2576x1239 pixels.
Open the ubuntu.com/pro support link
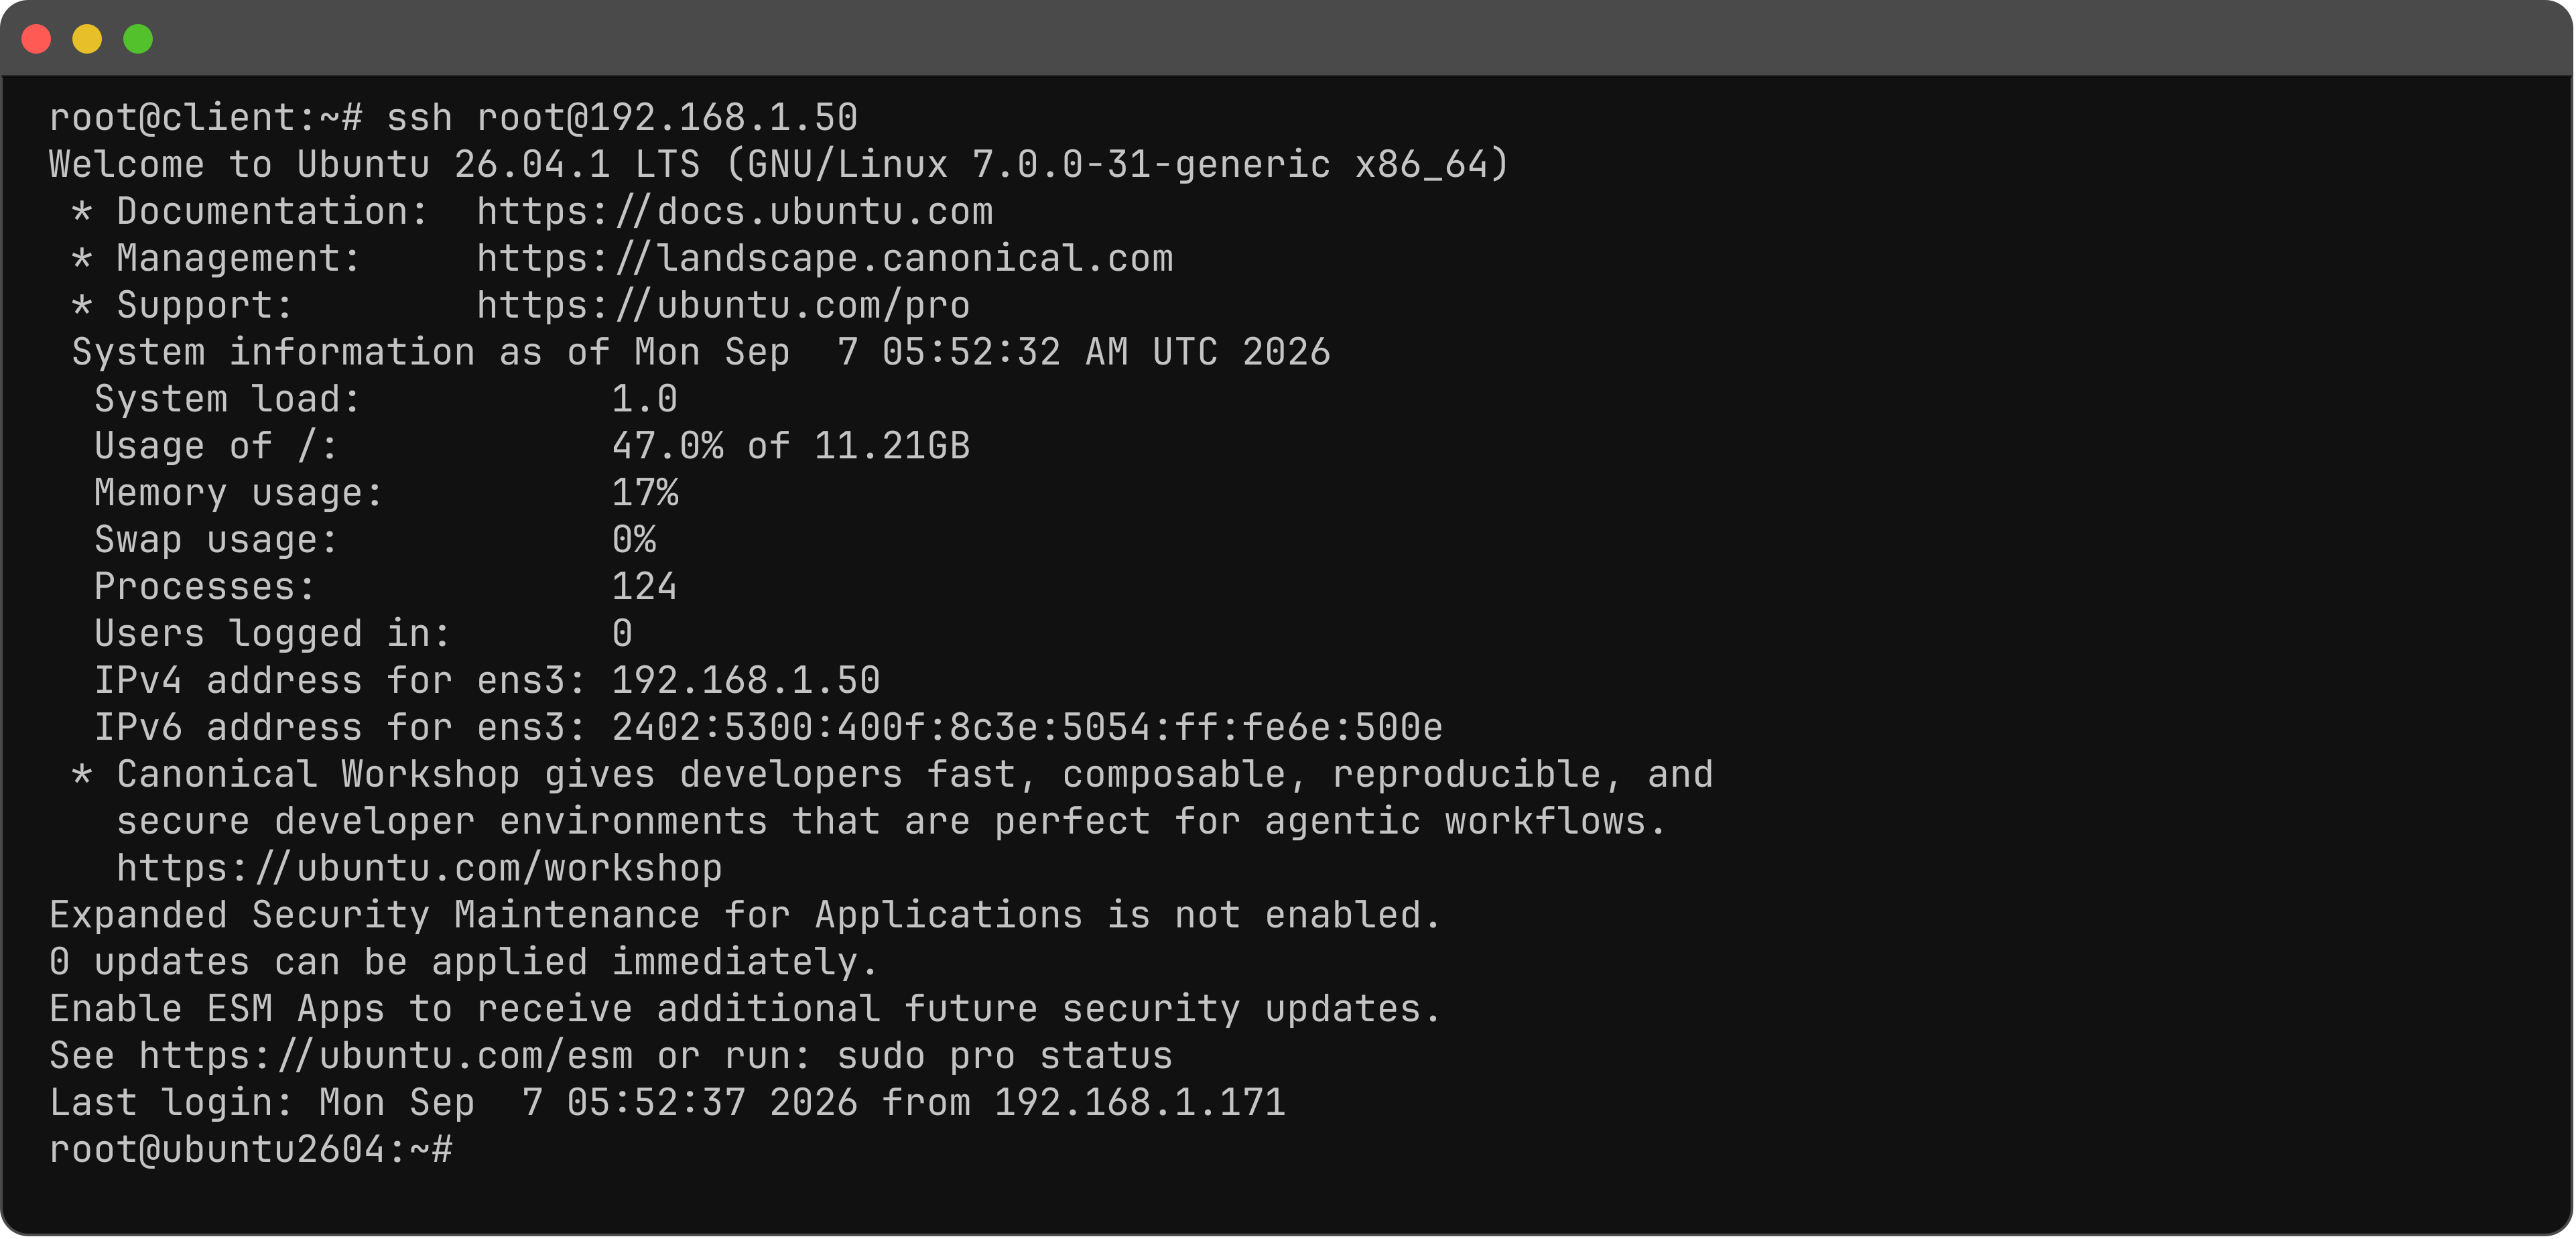(x=723, y=305)
